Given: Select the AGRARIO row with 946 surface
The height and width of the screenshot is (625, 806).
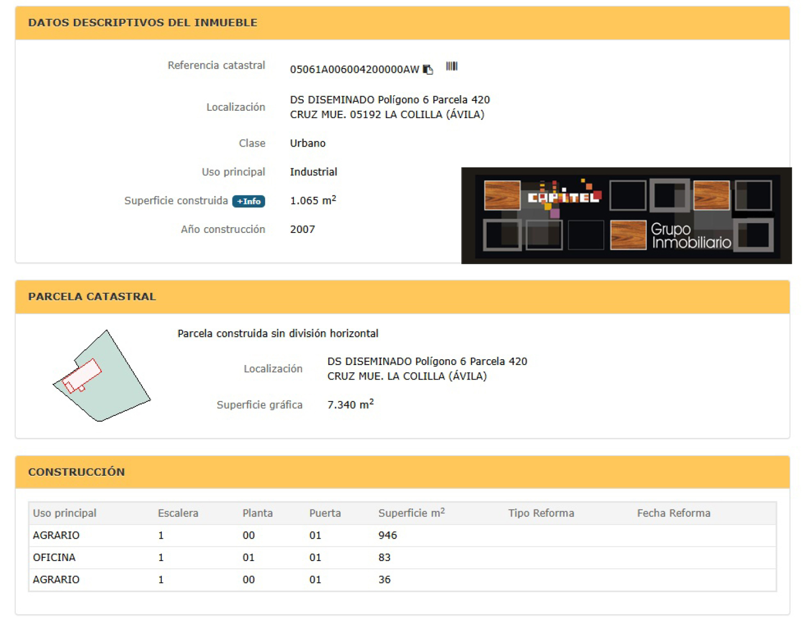Looking at the screenshot, I should (x=402, y=536).
